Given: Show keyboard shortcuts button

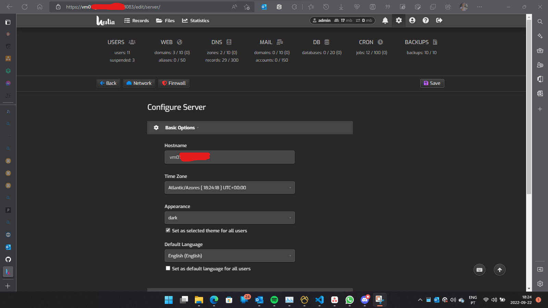Looking at the screenshot, I should 480,270.
